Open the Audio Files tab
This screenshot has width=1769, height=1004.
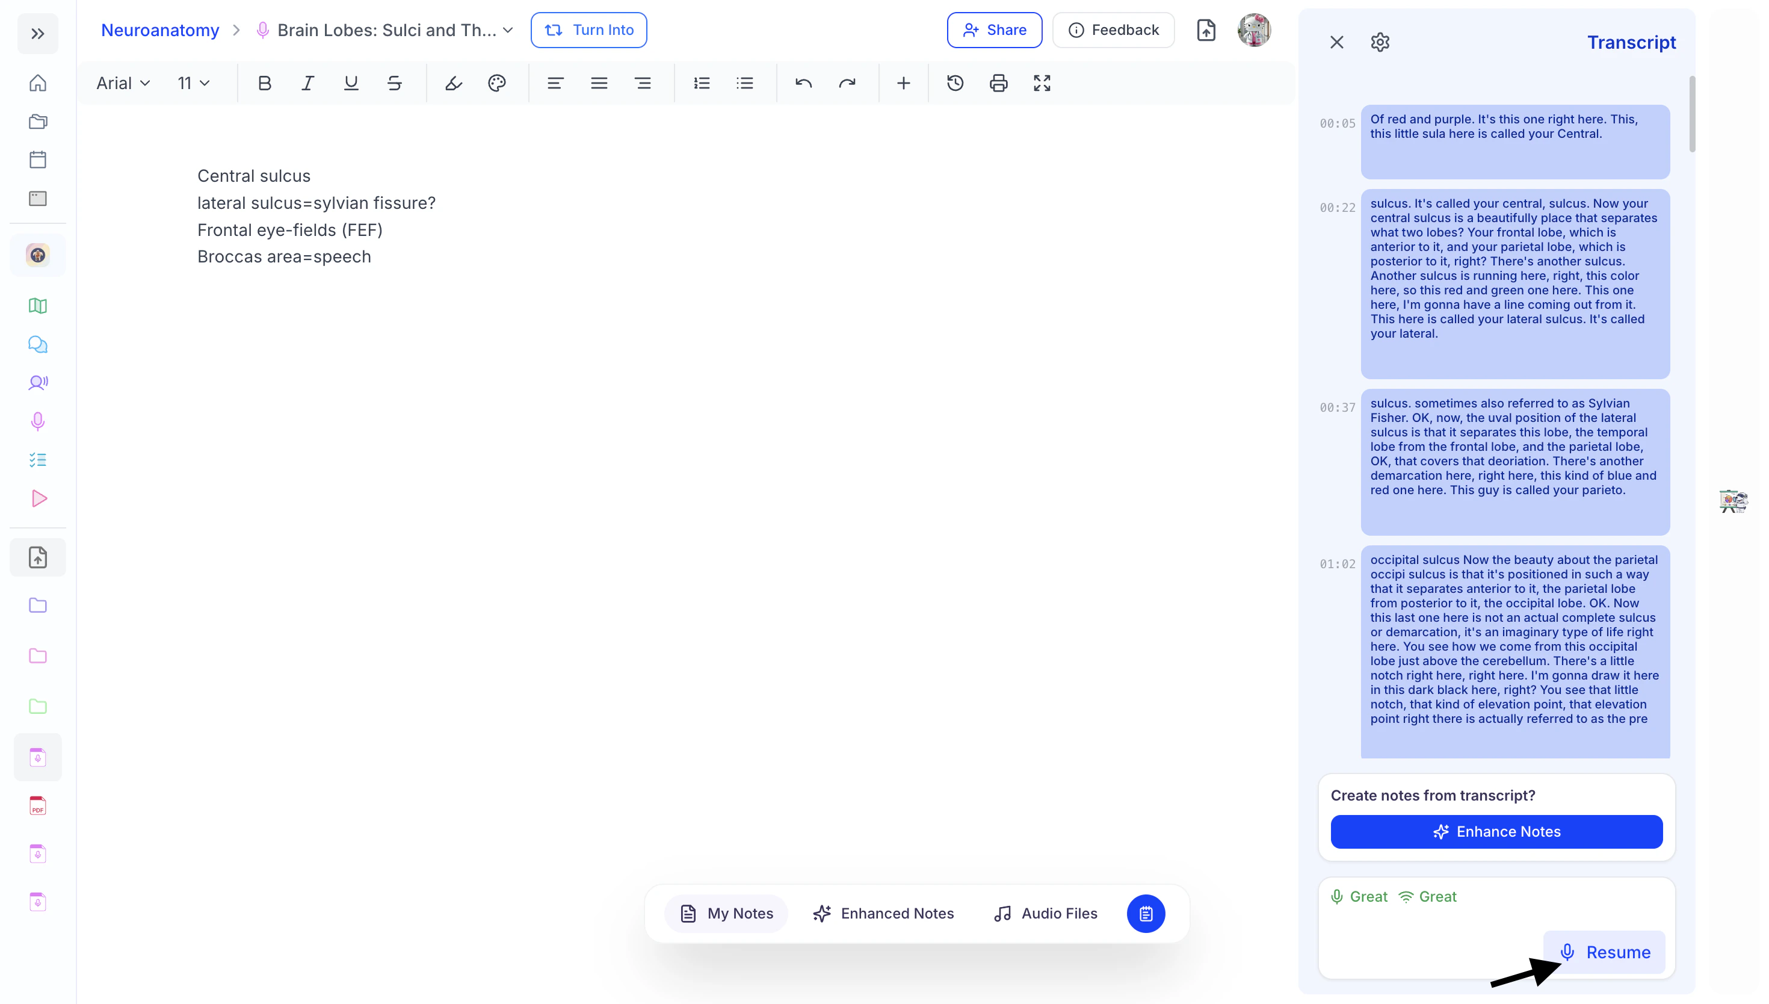click(x=1045, y=913)
